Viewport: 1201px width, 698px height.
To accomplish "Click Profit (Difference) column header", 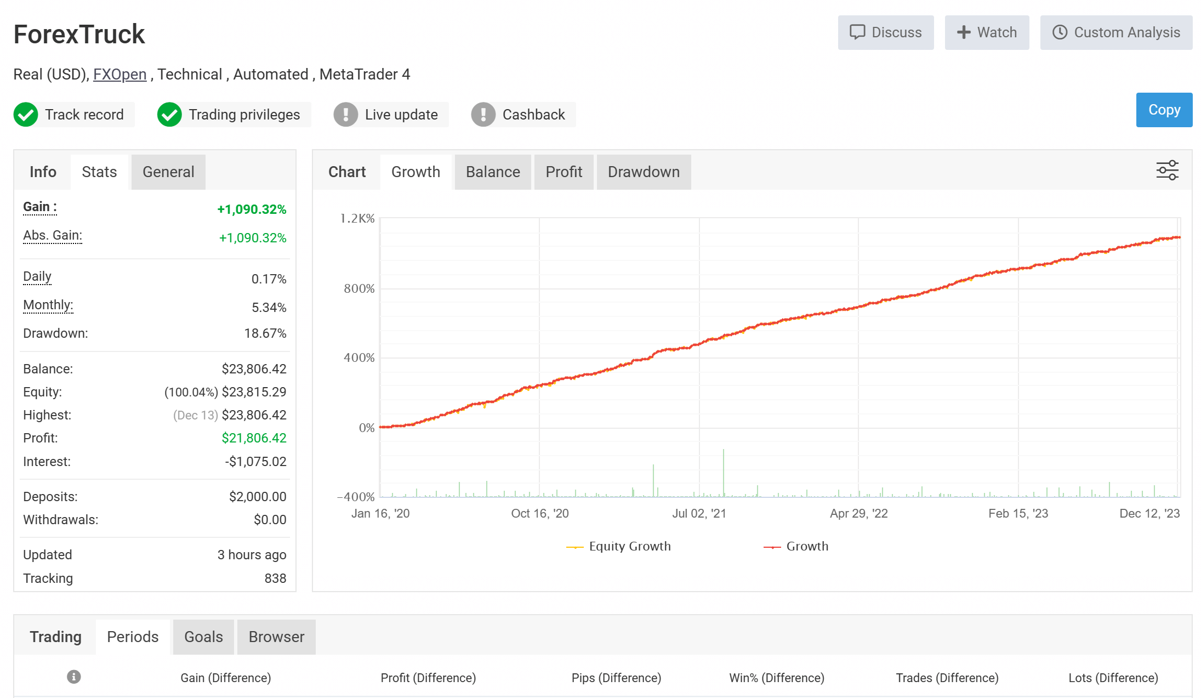I will click(x=428, y=678).
